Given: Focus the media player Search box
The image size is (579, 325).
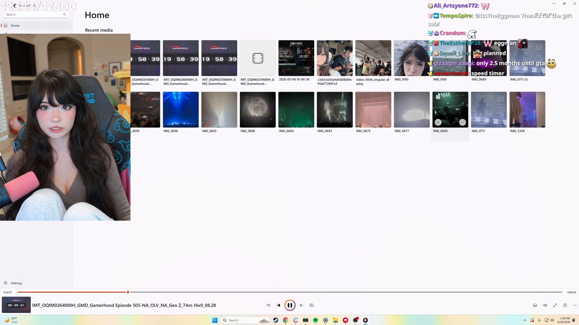Looking at the screenshot, I should pyautogui.click(x=36, y=14).
